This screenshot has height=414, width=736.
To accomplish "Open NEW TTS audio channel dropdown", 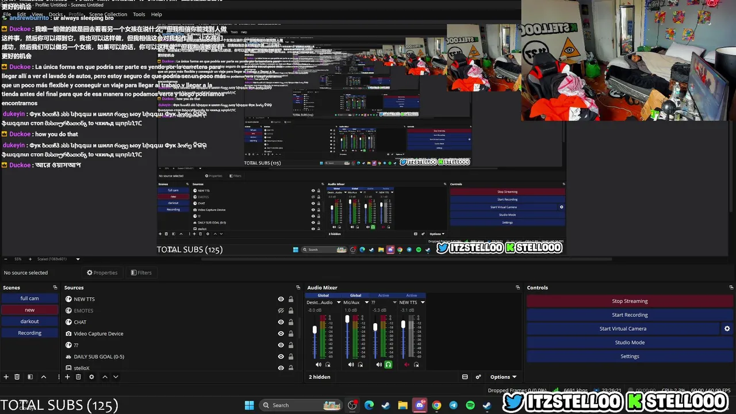I will pos(423,302).
